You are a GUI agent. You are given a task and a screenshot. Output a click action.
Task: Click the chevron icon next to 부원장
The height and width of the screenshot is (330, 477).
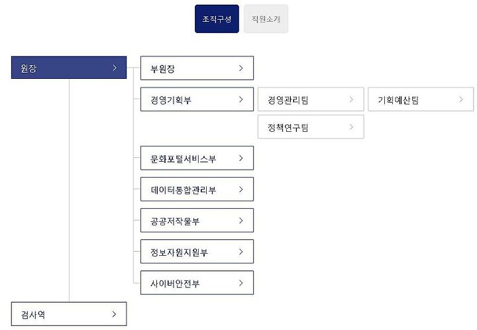241,68
